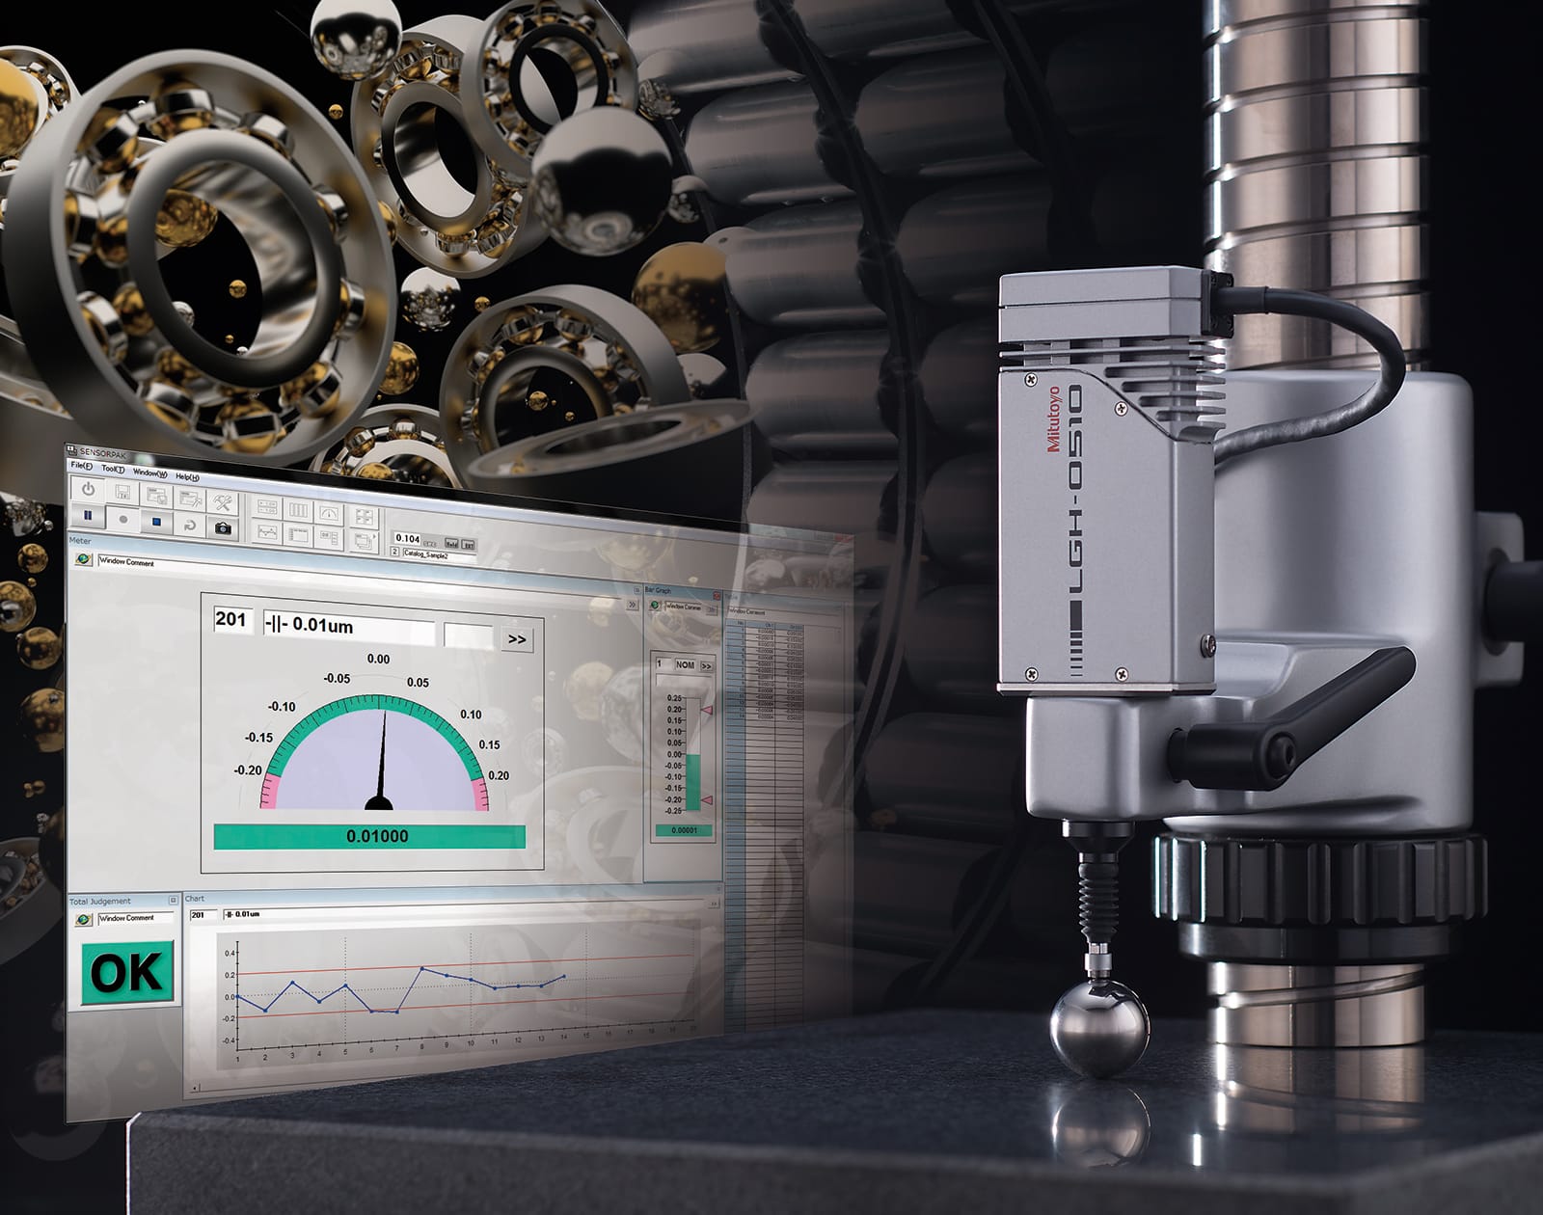This screenshot has height=1215, width=1543.
Task: Click the circular refresh arrow icon
Action: (190, 525)
